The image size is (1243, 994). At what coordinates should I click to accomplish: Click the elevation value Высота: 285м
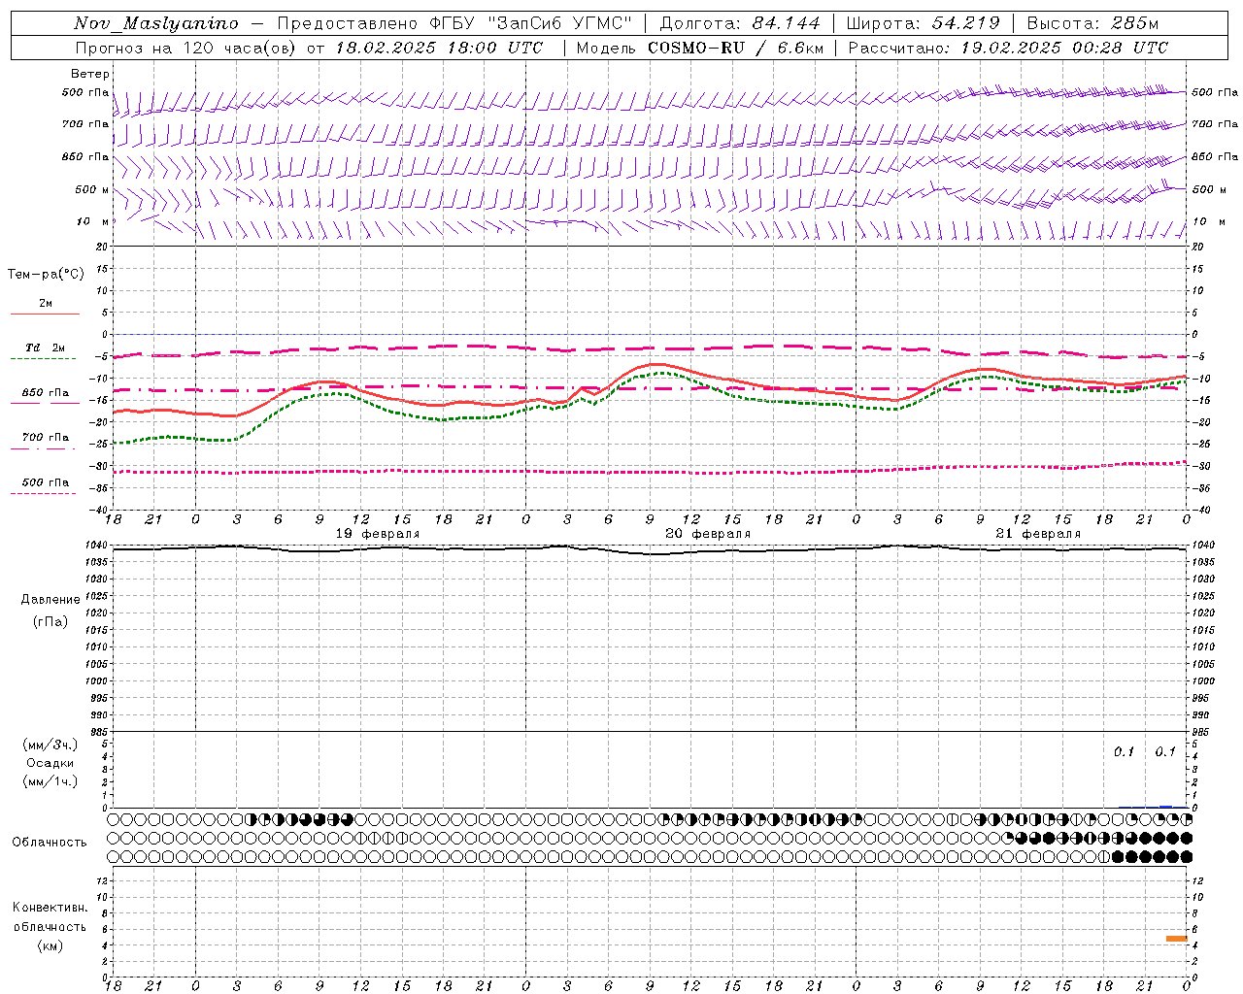point(1092,23)
